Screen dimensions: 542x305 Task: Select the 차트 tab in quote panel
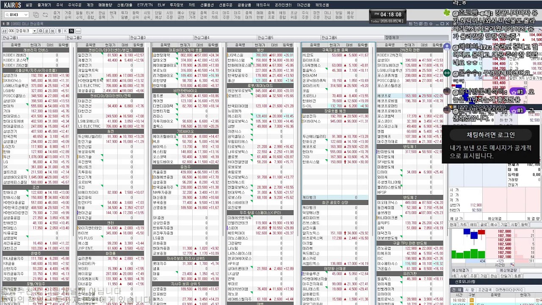pyautogui.click(x=463, y=225)
